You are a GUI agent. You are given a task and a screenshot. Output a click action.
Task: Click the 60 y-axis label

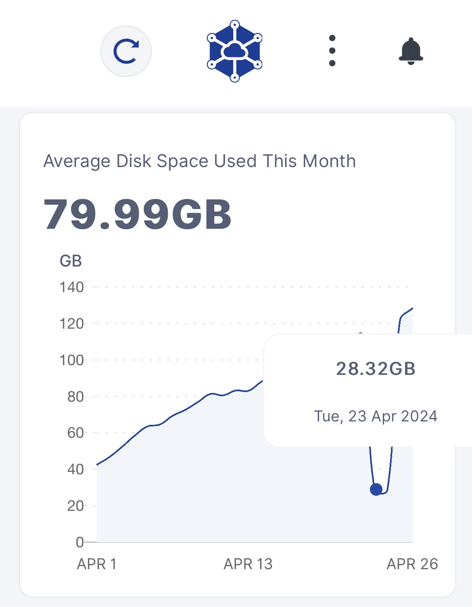point(75,433)
